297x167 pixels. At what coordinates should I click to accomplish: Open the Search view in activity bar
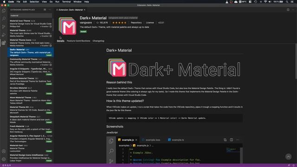[x=4, y=19]
